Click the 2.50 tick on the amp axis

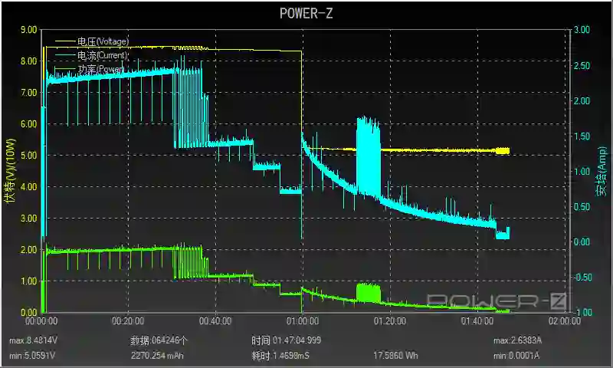pos(582,65)
